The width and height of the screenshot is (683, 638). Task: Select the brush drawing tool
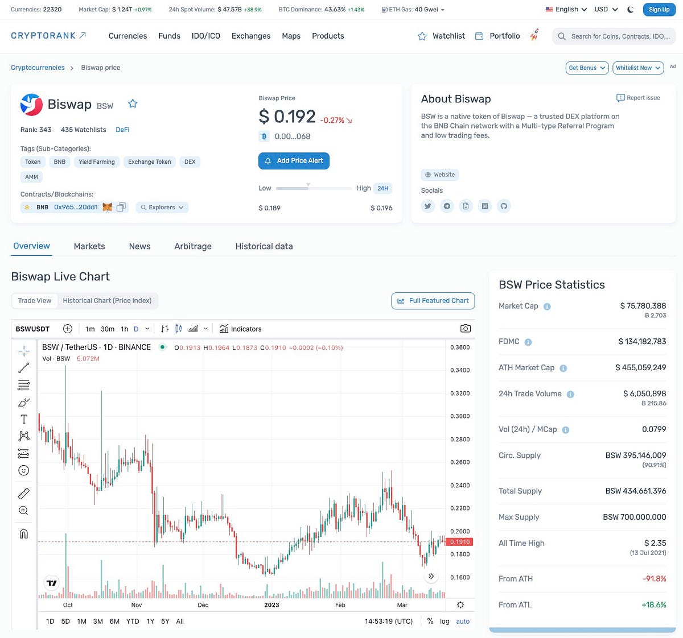pyautogui.click(x=24, y=402)
